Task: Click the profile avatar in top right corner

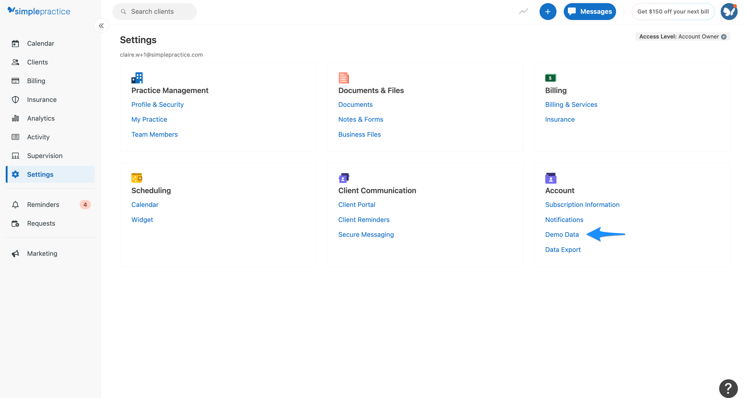Action: pos(729,12)
